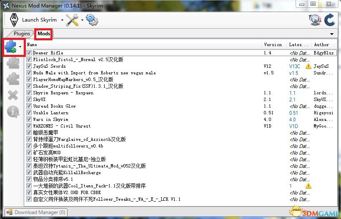Select the Follower_Tweaks mod row
The width and height of the screenshot is (341, 219).
pyautogui.click(x=182, y=199)
